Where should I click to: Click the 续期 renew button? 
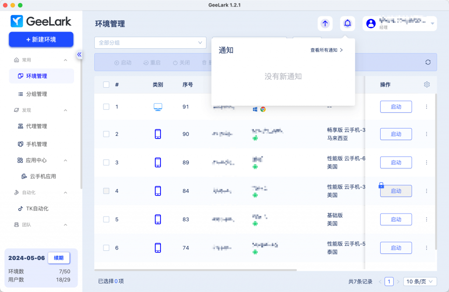point(59,258)
